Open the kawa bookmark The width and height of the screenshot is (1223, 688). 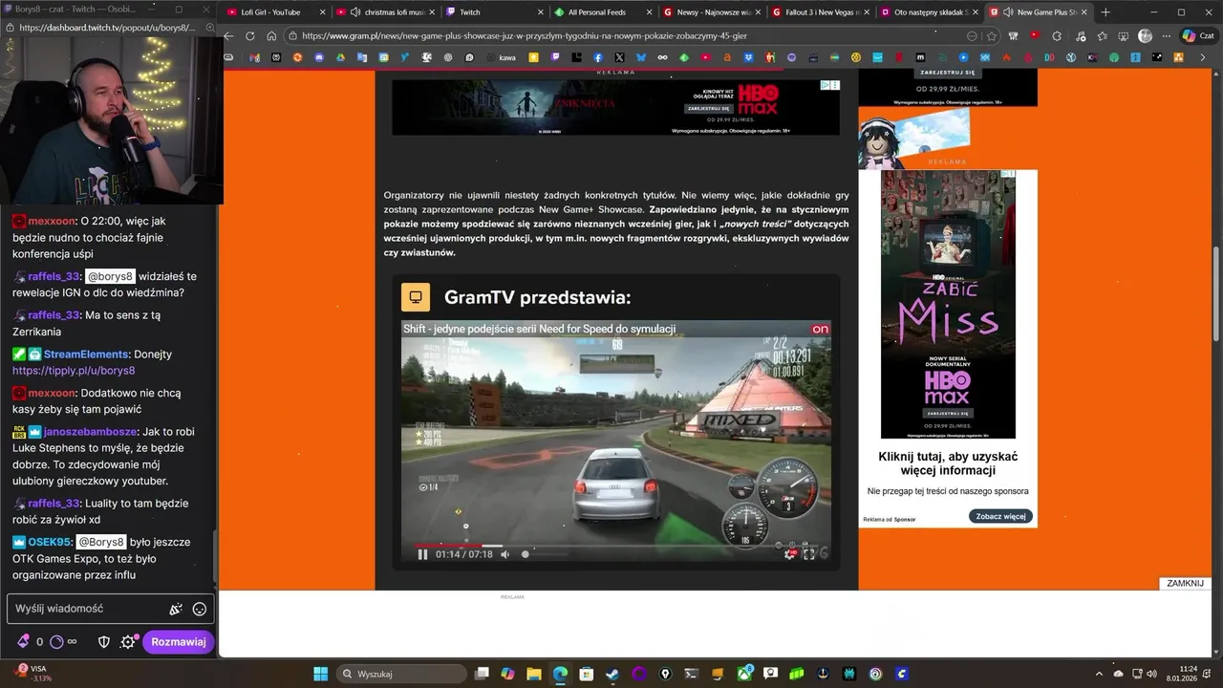tap(501, 57)
